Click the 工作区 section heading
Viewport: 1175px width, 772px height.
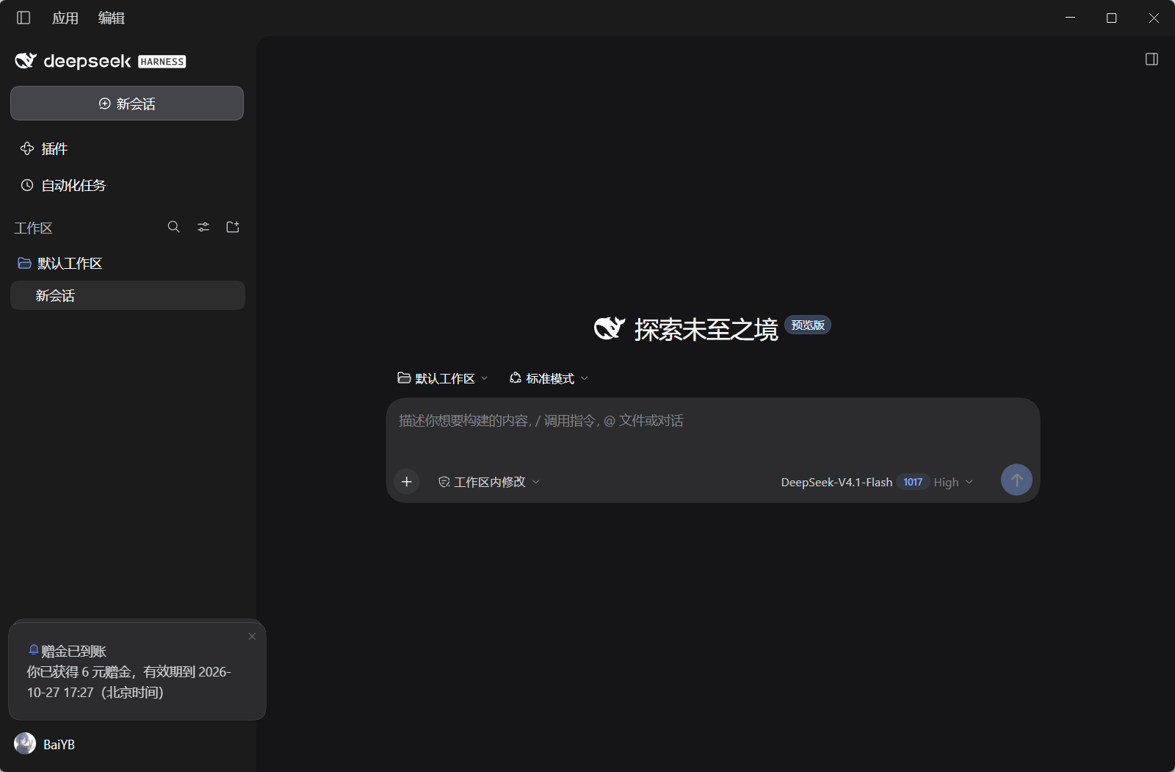click(33, 228)
